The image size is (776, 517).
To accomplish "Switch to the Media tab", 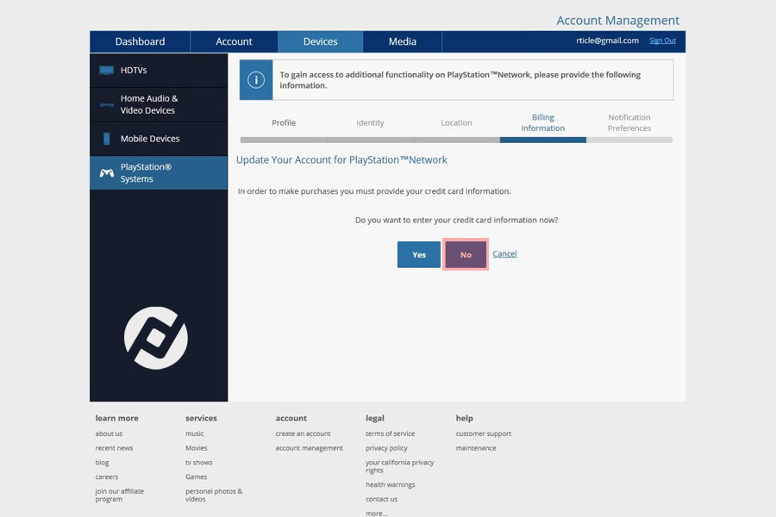I will tap(403, 41).
